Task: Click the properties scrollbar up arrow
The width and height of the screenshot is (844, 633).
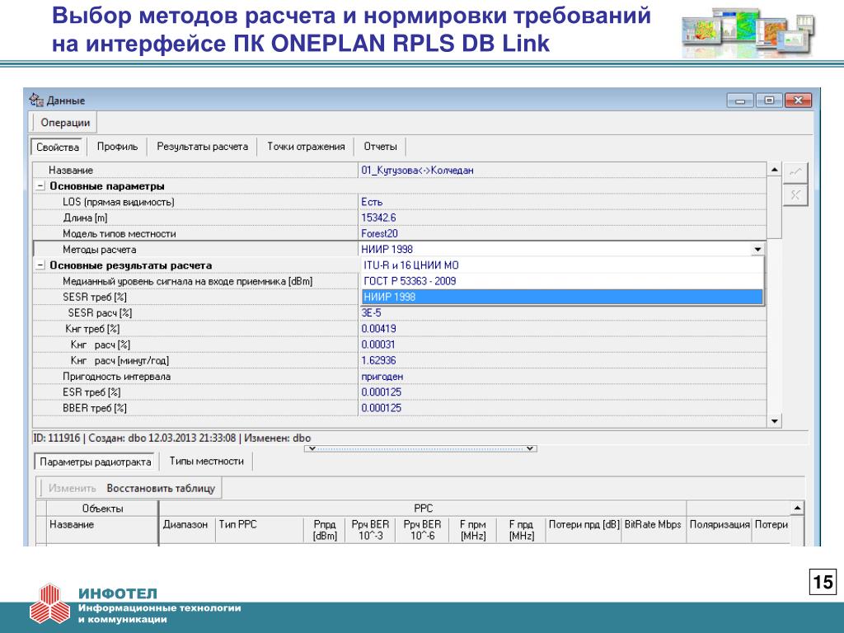Action: 774,170
